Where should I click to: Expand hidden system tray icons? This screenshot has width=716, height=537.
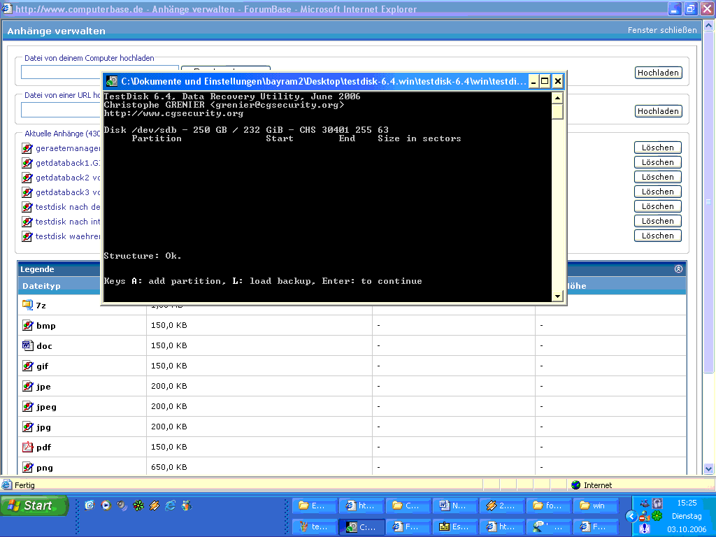pos(631,517)
